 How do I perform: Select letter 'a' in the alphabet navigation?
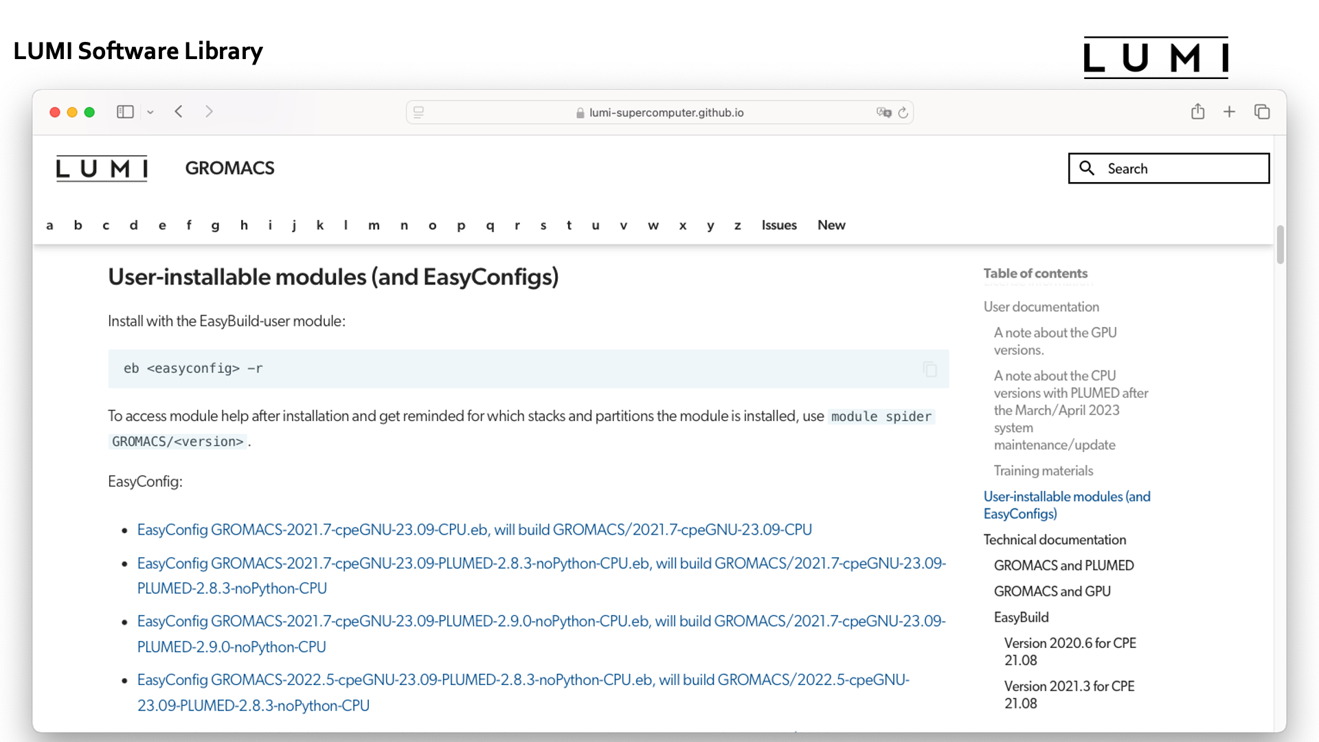click(49, 225)
